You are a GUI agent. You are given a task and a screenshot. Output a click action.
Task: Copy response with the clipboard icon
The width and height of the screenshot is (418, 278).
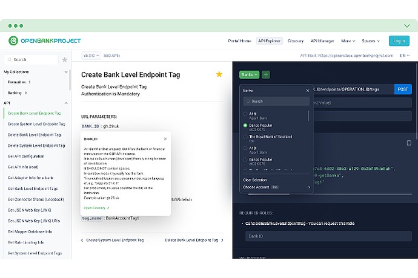[x=409, y=143]
